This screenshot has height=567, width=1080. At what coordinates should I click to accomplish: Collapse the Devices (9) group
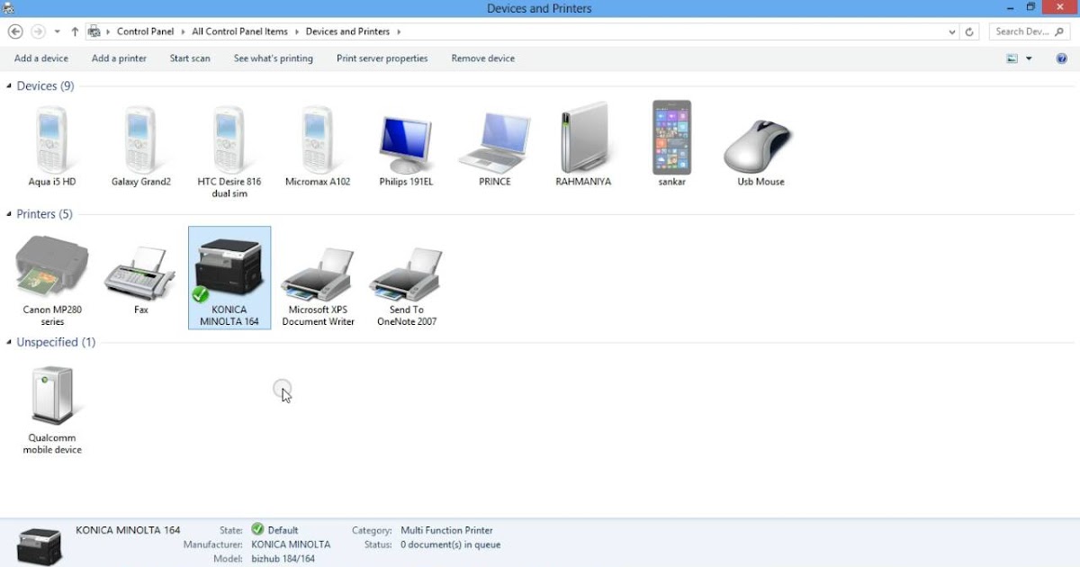[9, 86]
